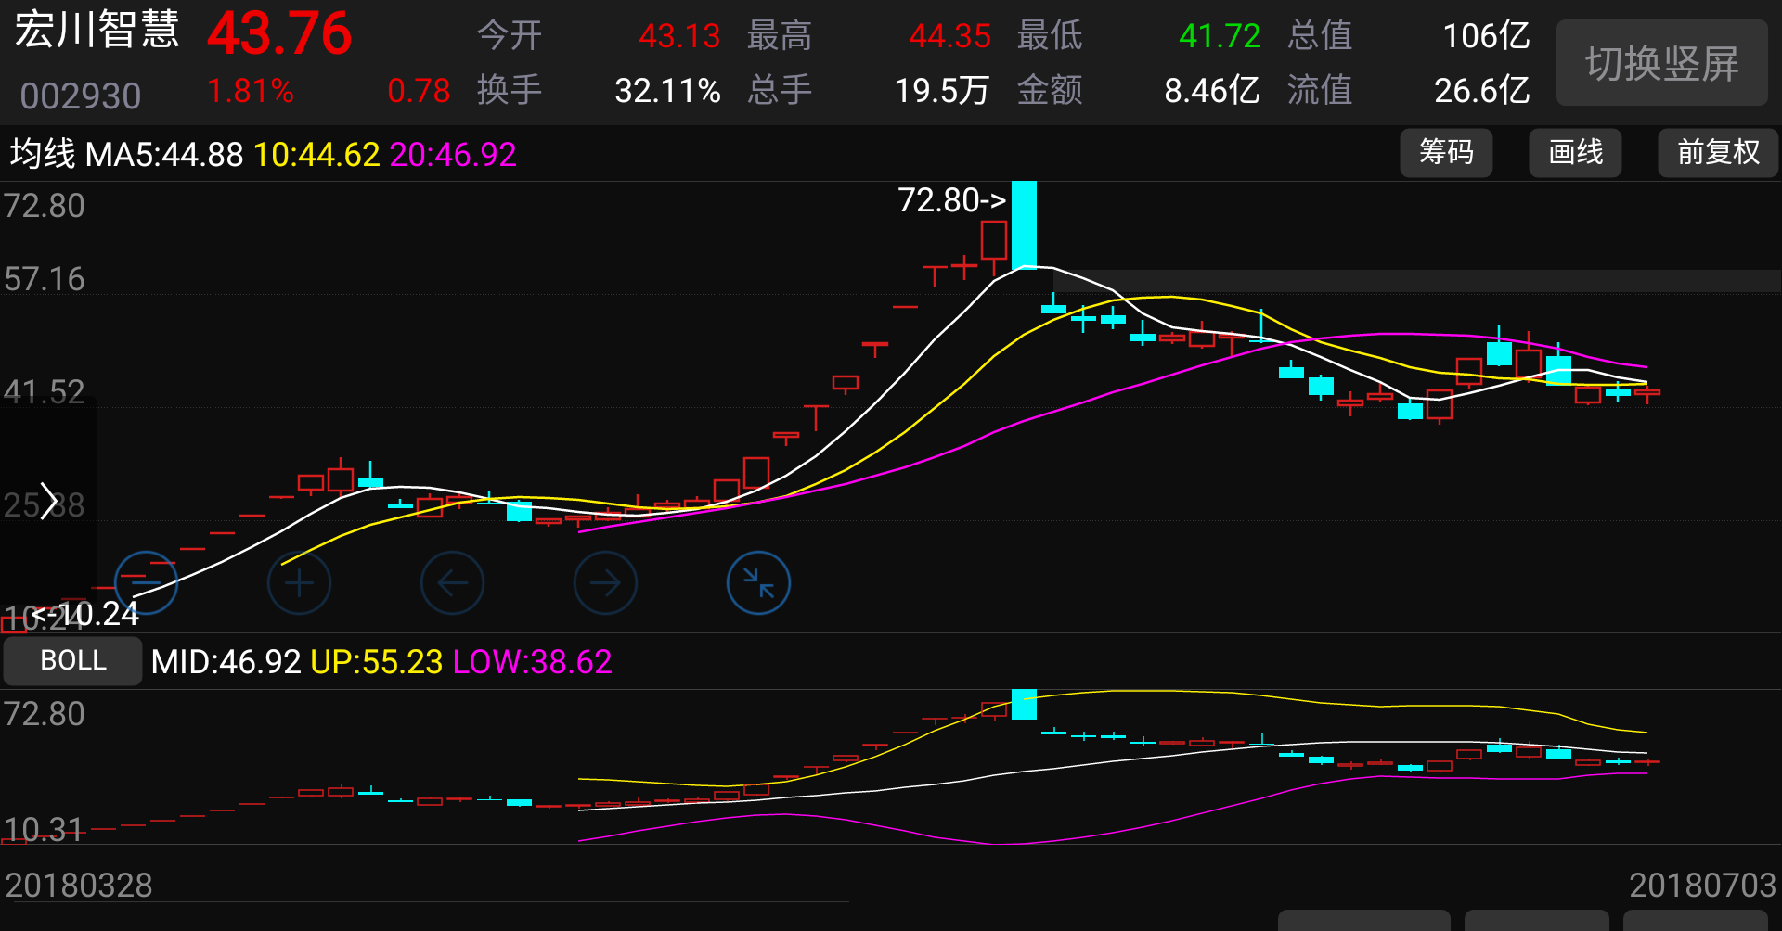Click the 41.52 price axis label

pos(45,392)
